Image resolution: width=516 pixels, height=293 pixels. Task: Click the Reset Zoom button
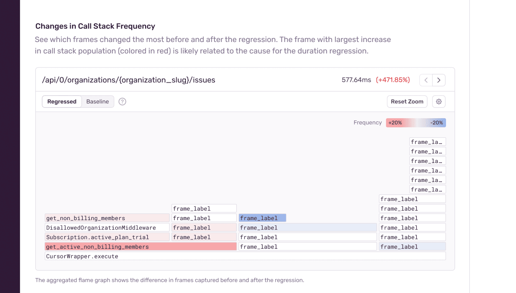point(407,101)
